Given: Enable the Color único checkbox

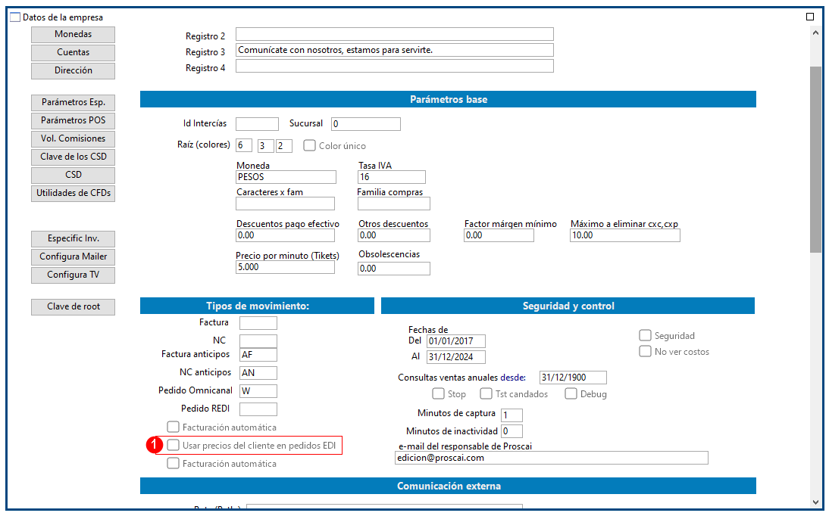Looking at the screenshot, I should click(x=309, y=145).
